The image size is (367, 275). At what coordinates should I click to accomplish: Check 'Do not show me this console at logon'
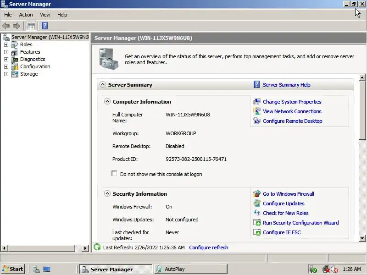114,174
